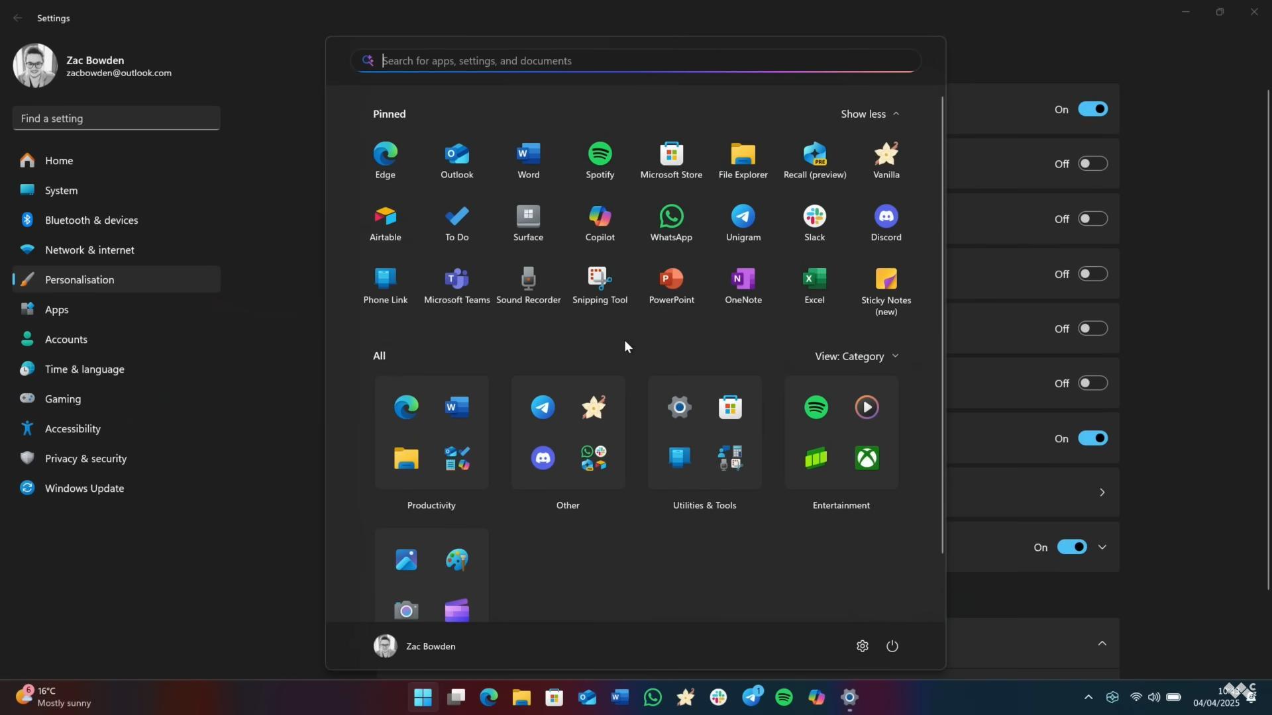Viewport: 1272px width, 715px height.
Task: Select Bluetooth & devices in sidebar
Action: coord(117,220)
